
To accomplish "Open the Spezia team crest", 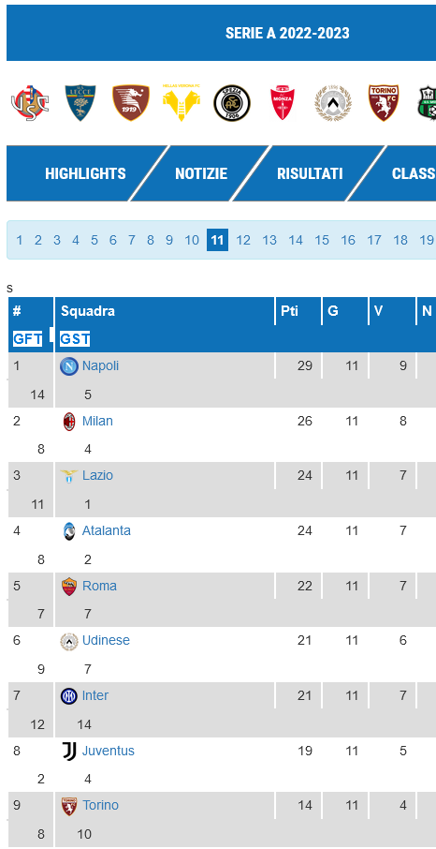I will click(231, 103).
